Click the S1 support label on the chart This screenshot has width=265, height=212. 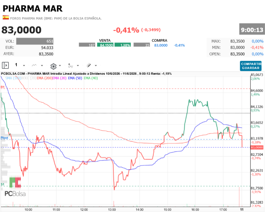click(2, 184)
